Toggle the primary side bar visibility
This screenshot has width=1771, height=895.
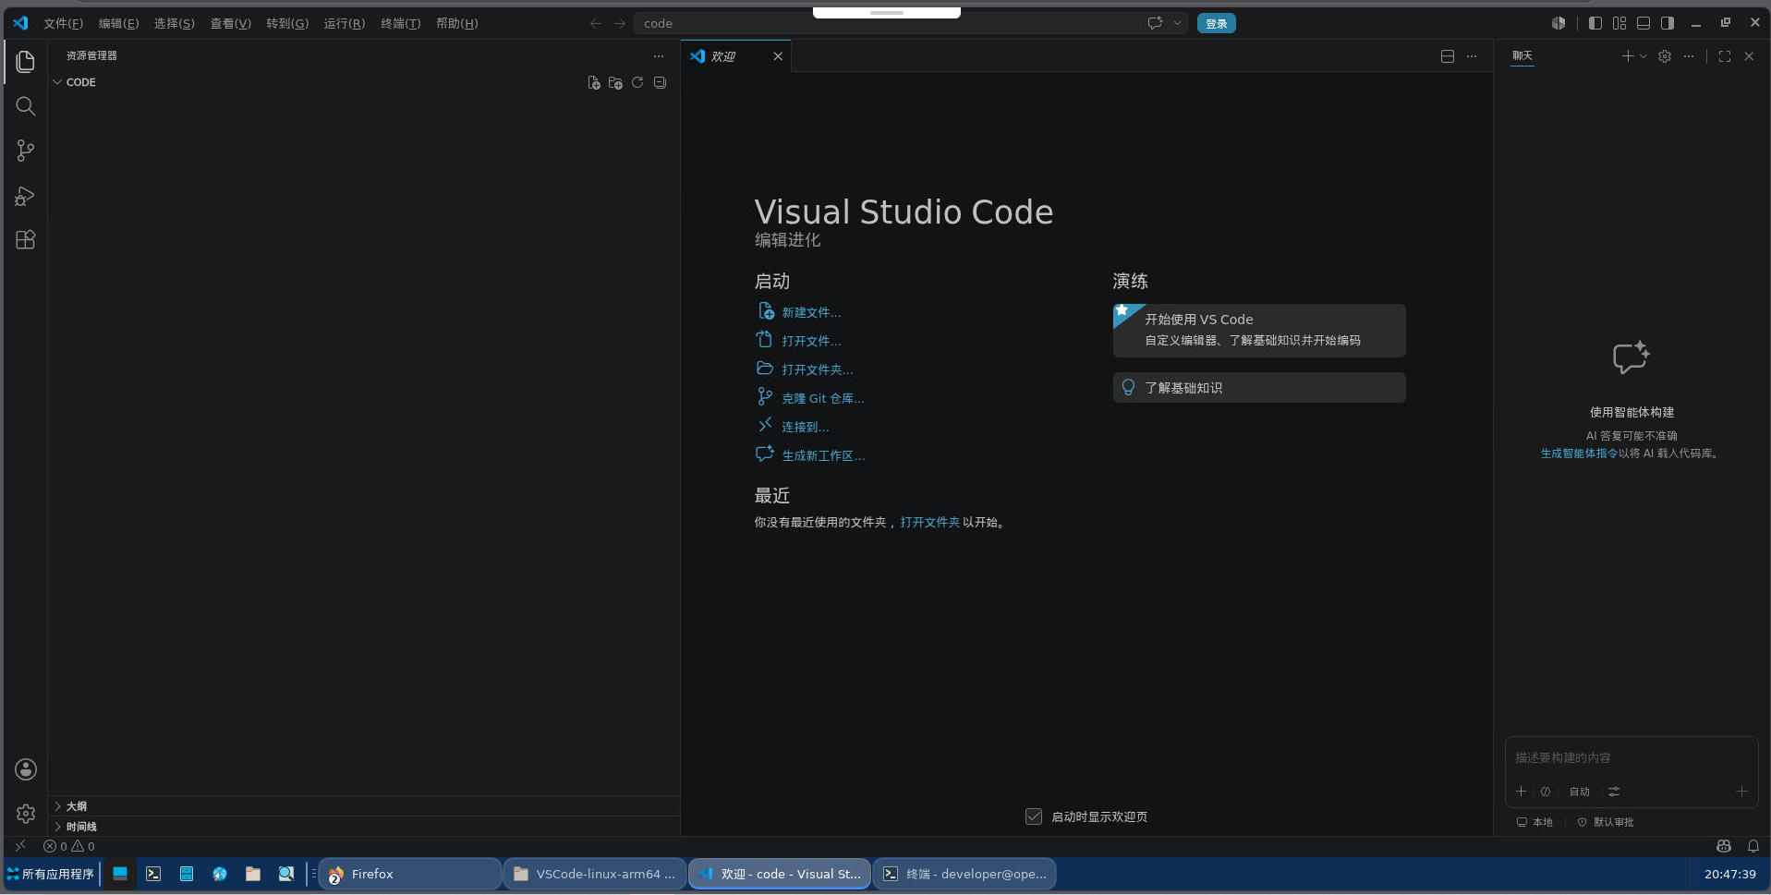tap(1595, 23)
